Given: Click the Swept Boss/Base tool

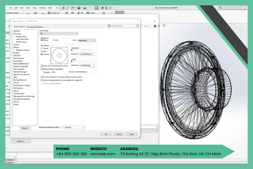Looking at the screenshot, I should (12, 13).
